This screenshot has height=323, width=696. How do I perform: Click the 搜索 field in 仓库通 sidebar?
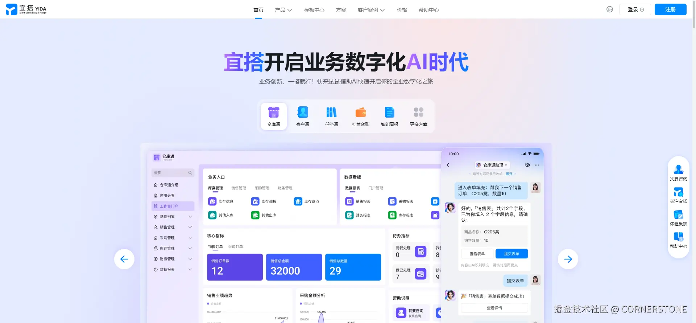pos(173,173)
